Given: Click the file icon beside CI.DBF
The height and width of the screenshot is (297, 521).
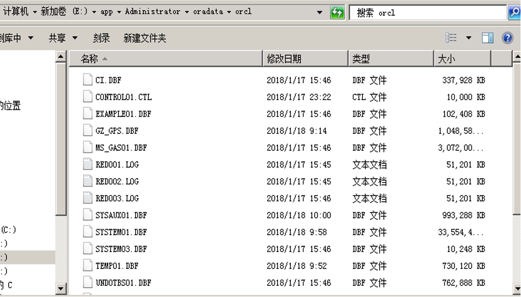Looking at the screenshot, I should (x=87, y=80).
